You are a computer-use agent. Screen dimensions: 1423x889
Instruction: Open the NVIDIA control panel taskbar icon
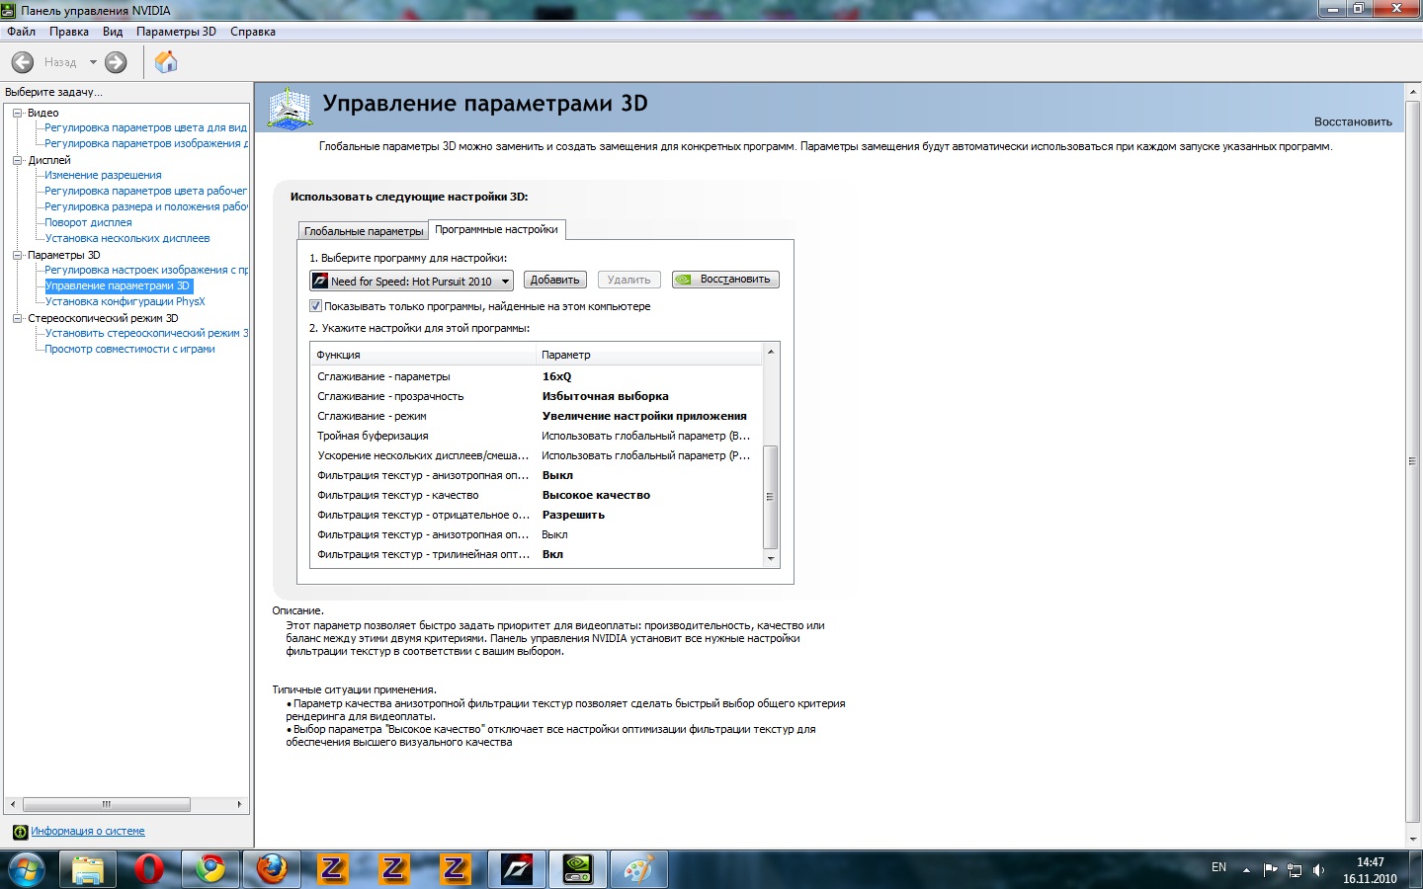click(578, 869)
